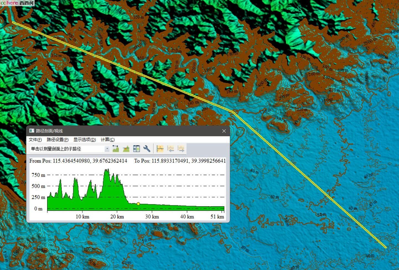Close the 路径剖面/视线 dialog
Image resolution: width=399 pixels, height=270 pixels.
pyautogui.click(x=224, y=131)
